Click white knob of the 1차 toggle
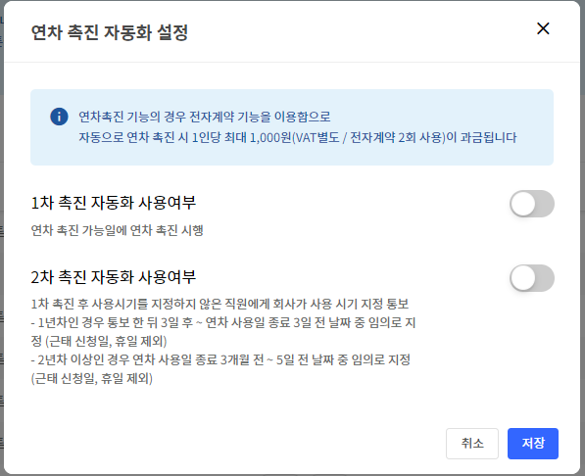 coord(523,204)
